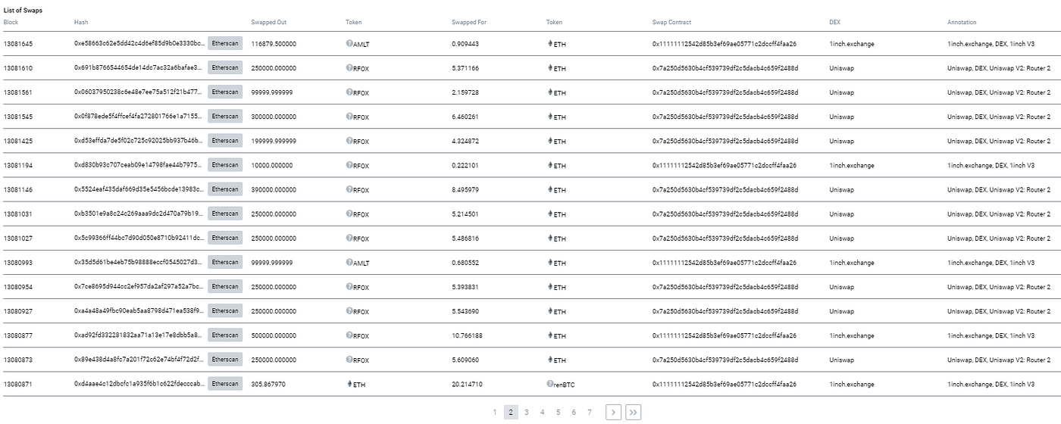
Task: View block 13081425 swap on Etherscan
Action: [x=225, y=140]
